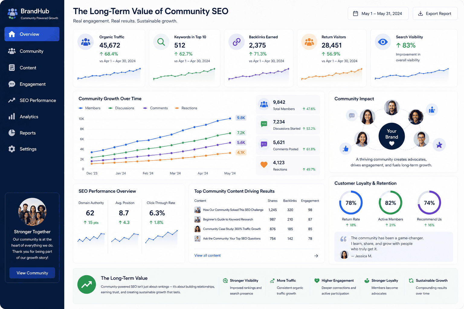
Task: Click the Backlinks Earned link icon
Action: coord(237,42)
